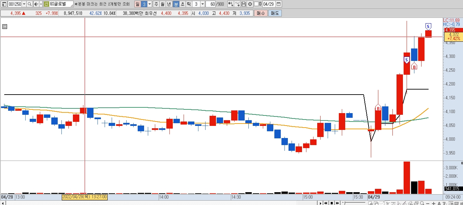Expand the dropdown after the 일 3 setting

[x=149, y=4]
